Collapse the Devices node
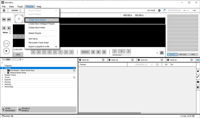Screen dimensions: 200x118 tap(2, 82)
